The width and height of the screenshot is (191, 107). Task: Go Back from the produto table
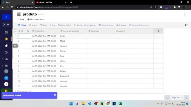coord(21,19)
